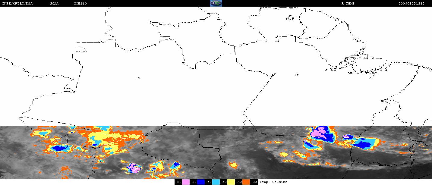The image size is (432, 185).
Task: Click the -30 legend value
Action: [x=254, y=182]
